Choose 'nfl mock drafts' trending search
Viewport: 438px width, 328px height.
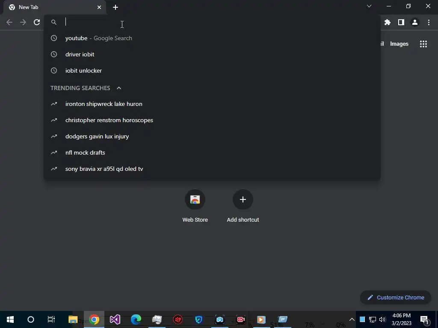(x=212, y=152)
